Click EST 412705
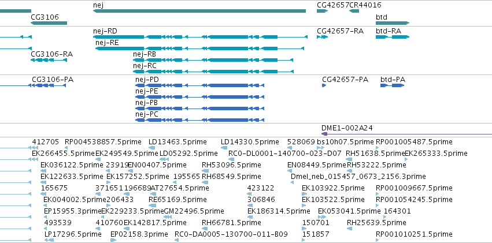This screenshot has width=492, height=243. [46, 142]
